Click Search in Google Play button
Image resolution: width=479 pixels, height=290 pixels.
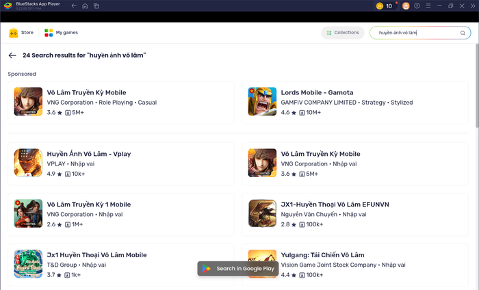[x=238, y=269]
